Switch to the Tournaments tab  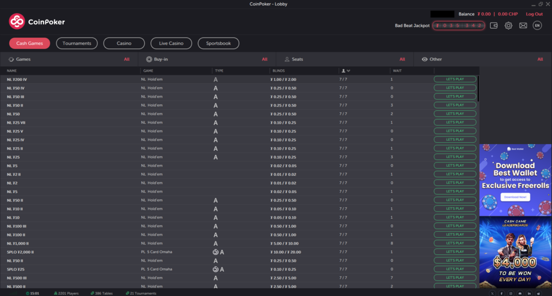coord(77,44)
